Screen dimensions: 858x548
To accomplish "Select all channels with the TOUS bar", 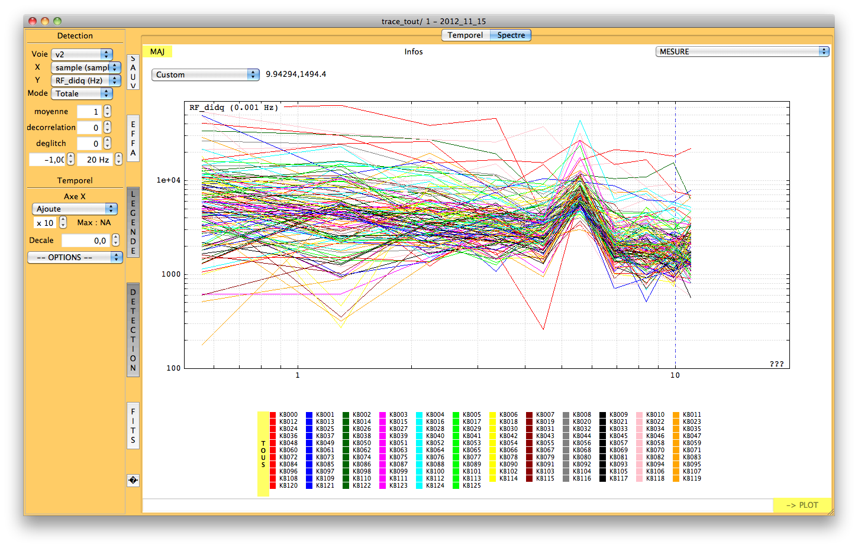I will click(x=263, y=453).
